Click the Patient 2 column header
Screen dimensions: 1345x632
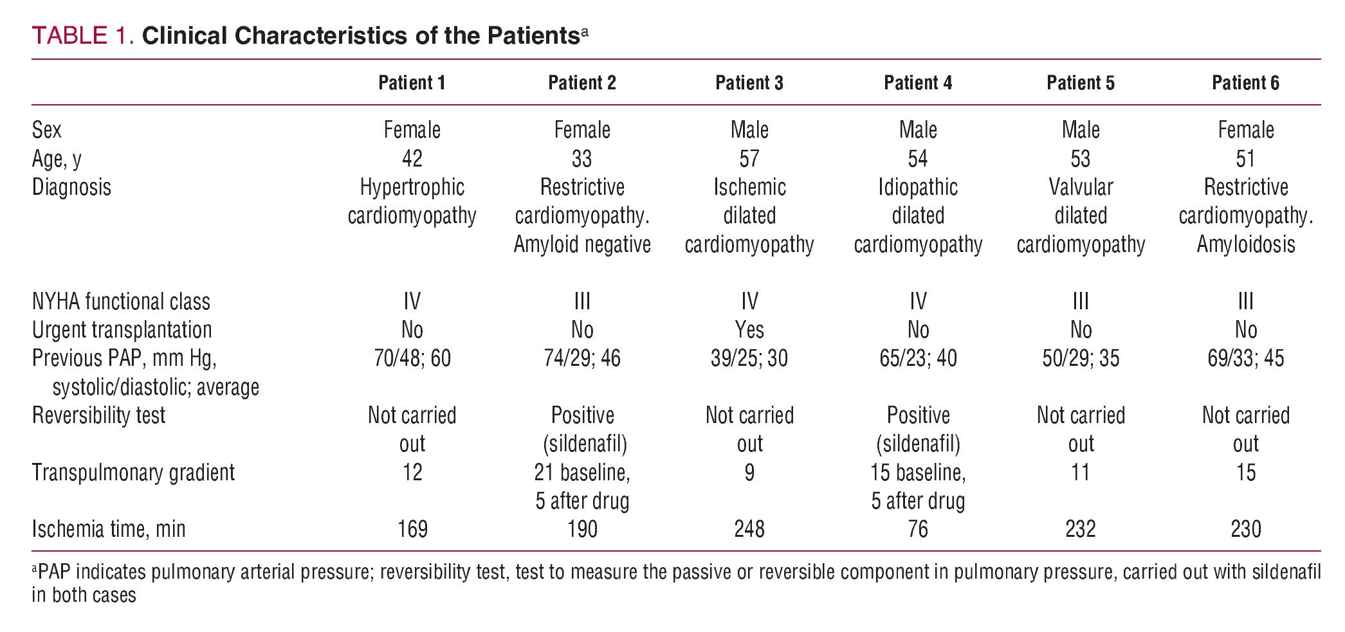click(x=581, y=83)
